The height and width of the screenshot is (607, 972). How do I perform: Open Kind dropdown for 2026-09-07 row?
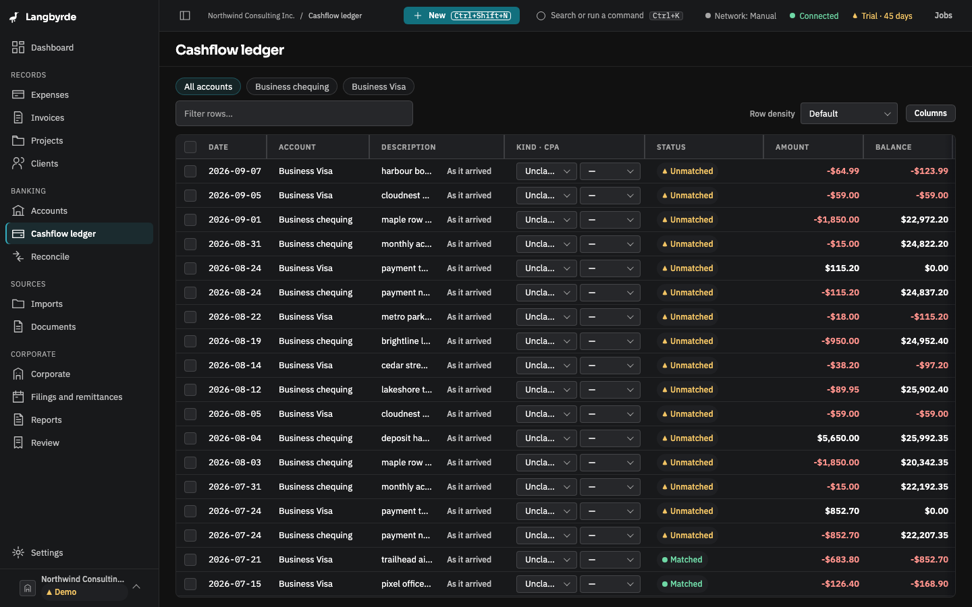pyautogui.click(x=547, y=171)
